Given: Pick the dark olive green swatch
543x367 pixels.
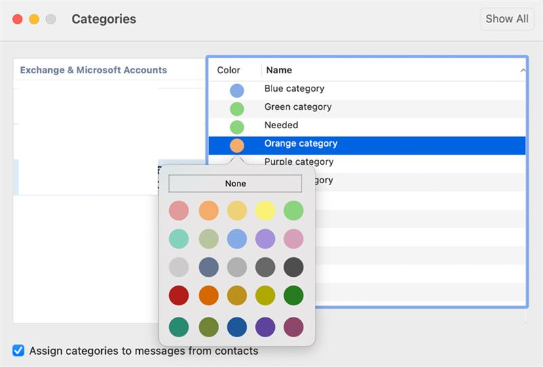Looking at the screenshot, I should point(208,327).
